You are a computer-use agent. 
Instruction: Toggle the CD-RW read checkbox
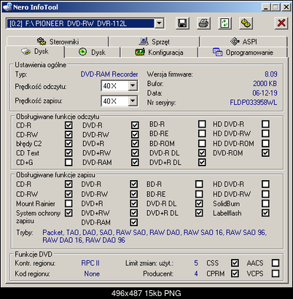click(x=69, y=134)
